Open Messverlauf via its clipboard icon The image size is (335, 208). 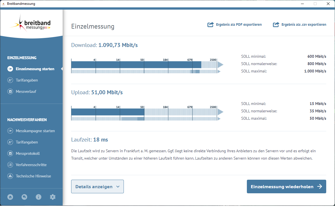click(10, 91)
